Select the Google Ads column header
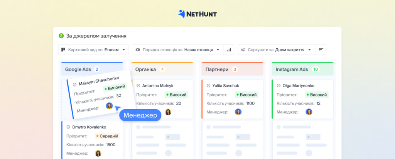This screenshot has height=159, width=395. (x=92, y=69)
